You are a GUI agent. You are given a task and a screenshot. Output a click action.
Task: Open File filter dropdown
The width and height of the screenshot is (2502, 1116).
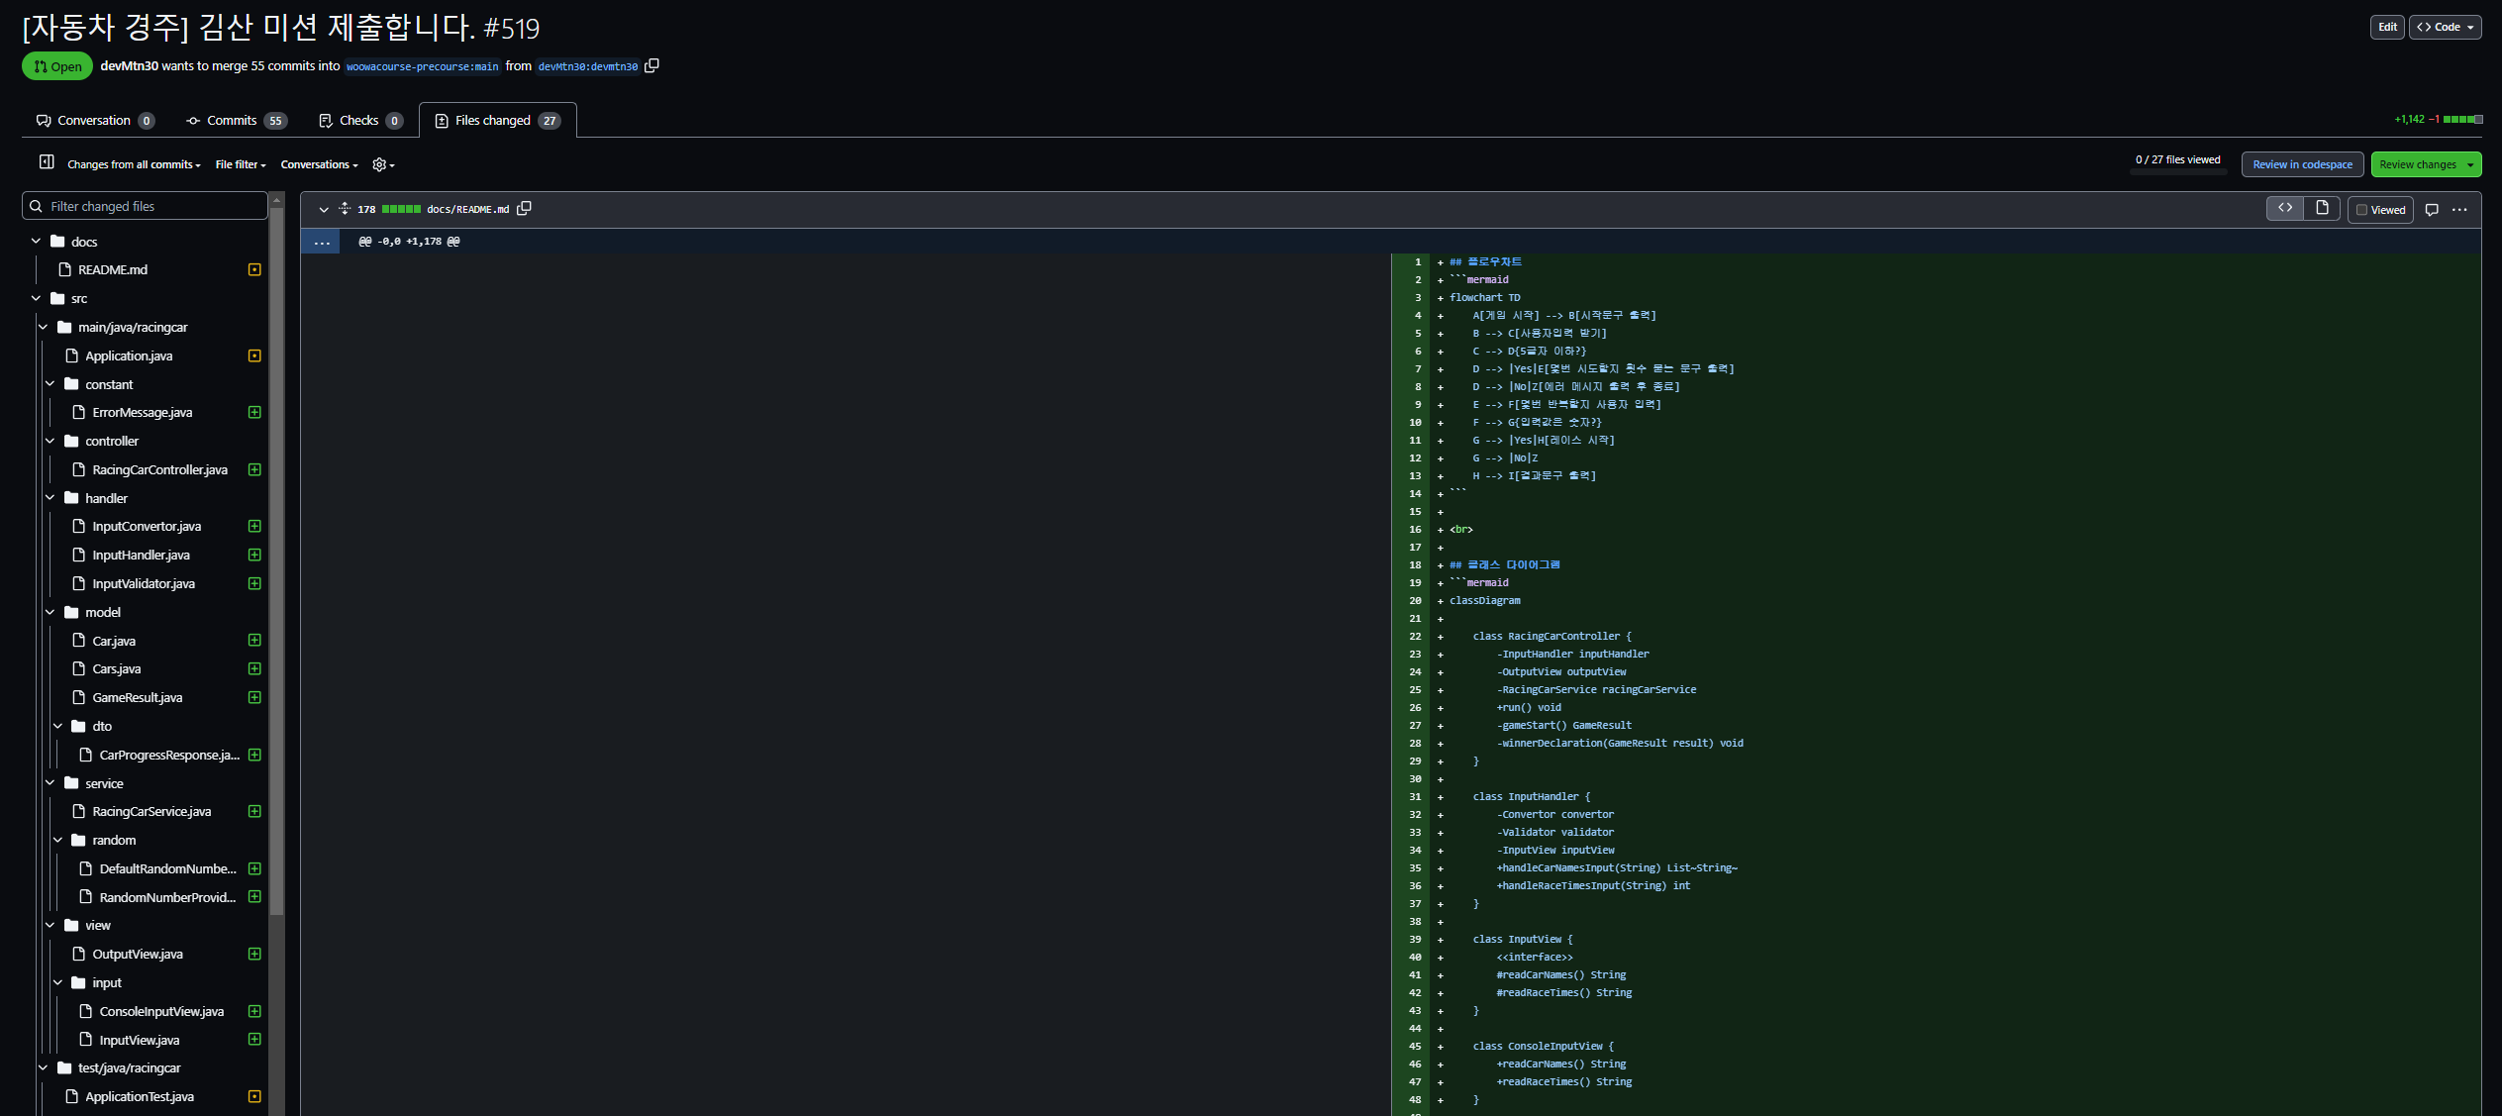pyautogui.click(x=241, y=164)
